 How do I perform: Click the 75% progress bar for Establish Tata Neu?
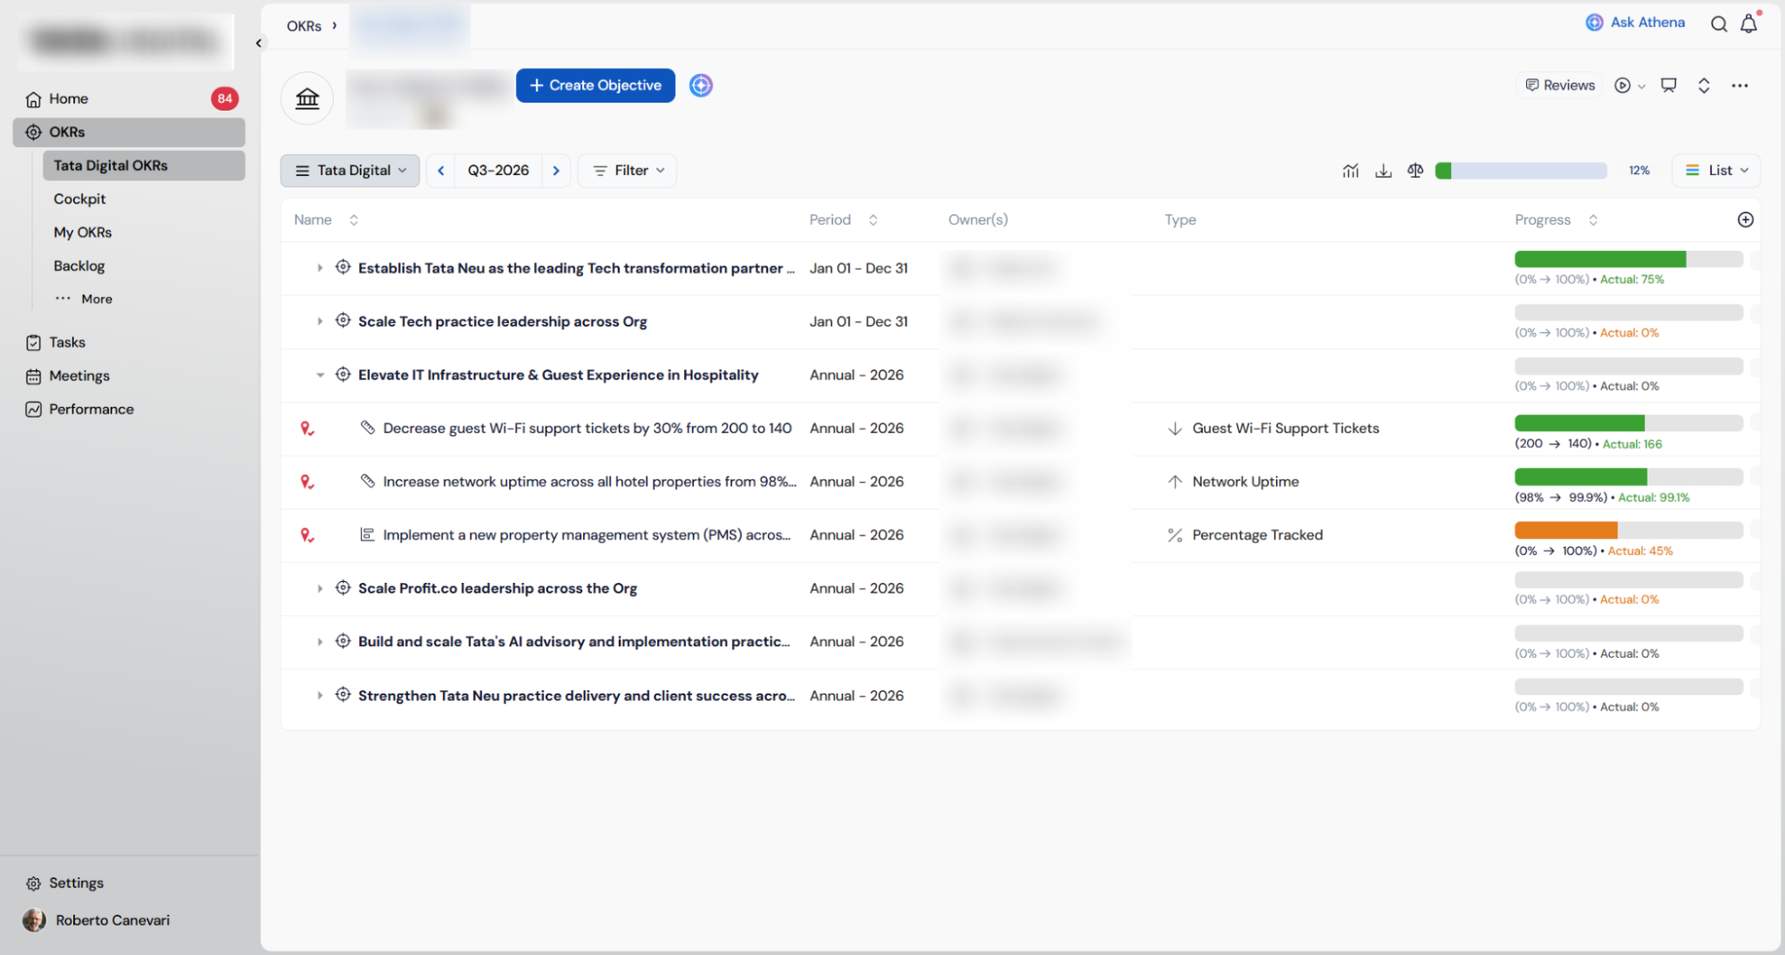(x=1629, y=260)
